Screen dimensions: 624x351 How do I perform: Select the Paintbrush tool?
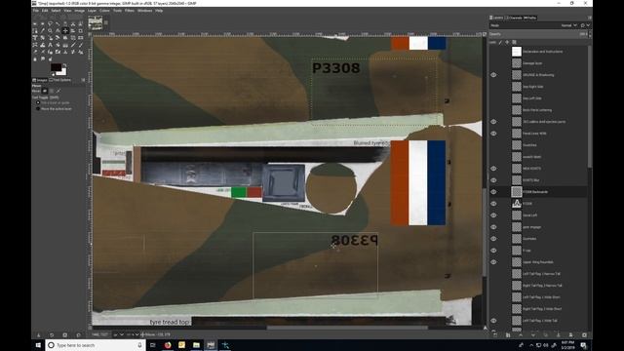click(80, 45)
